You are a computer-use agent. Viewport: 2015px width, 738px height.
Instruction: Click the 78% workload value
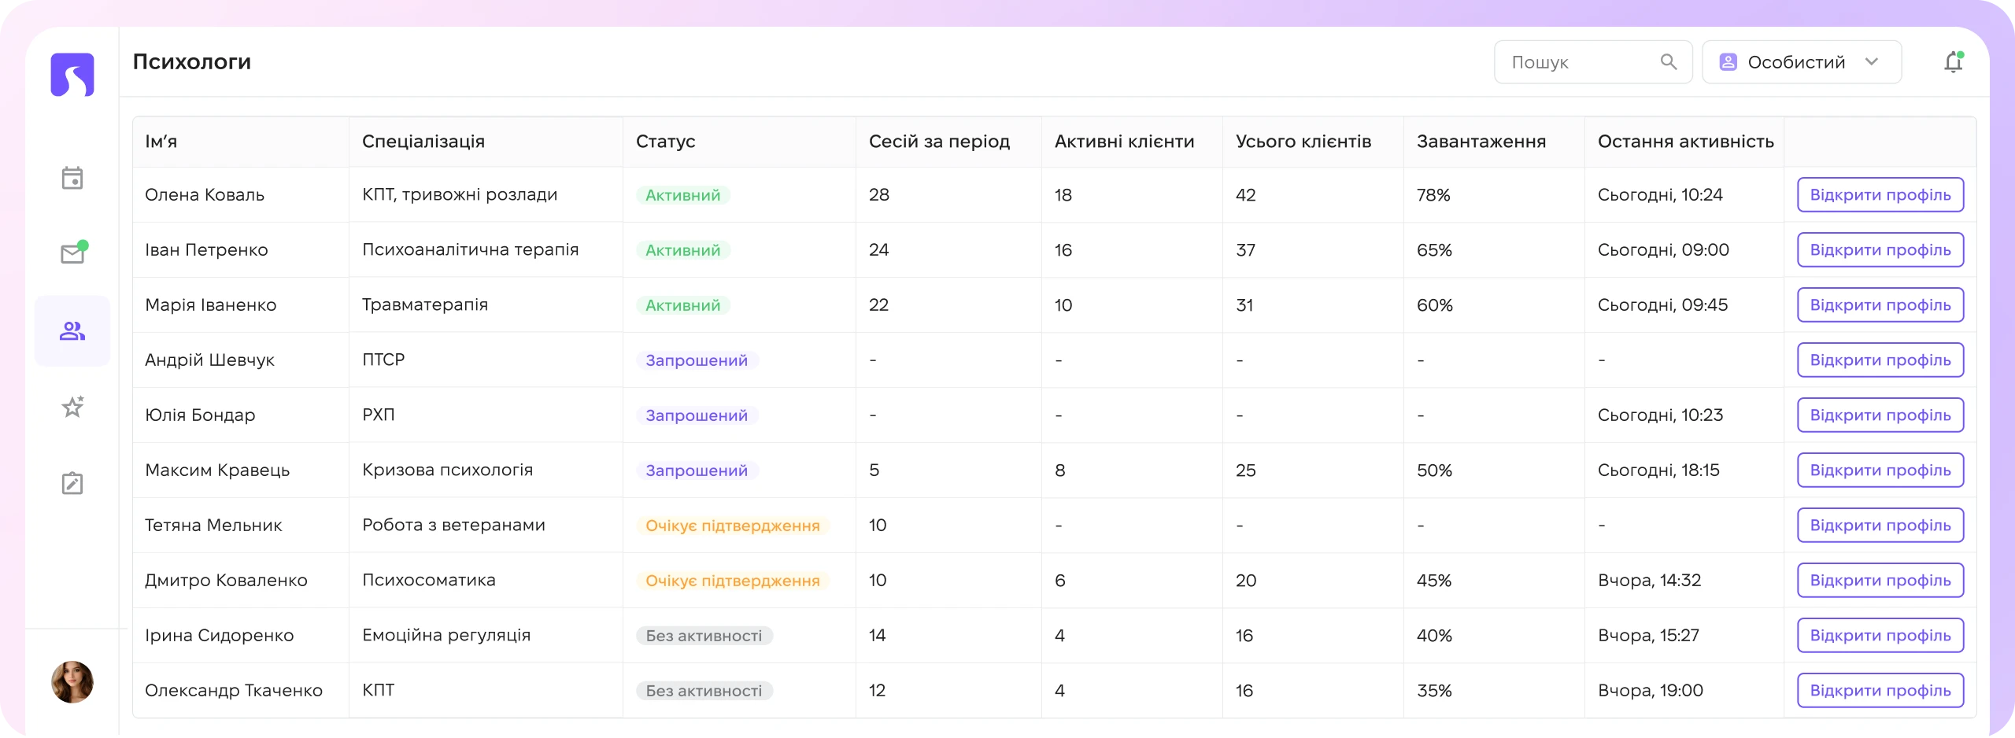pyautogui.click(x=1433, y=194)
